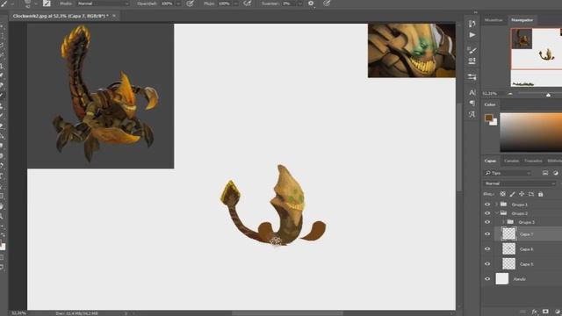The width and height of the screenshot is (562, 316).
Task: Open the brush Modo dropdown
Action: coord(104,4)
